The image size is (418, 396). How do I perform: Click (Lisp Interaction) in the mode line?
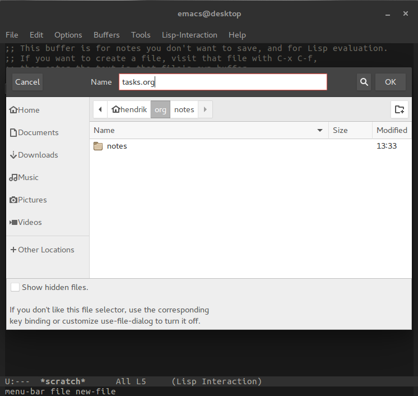click(x=217, y=381)
